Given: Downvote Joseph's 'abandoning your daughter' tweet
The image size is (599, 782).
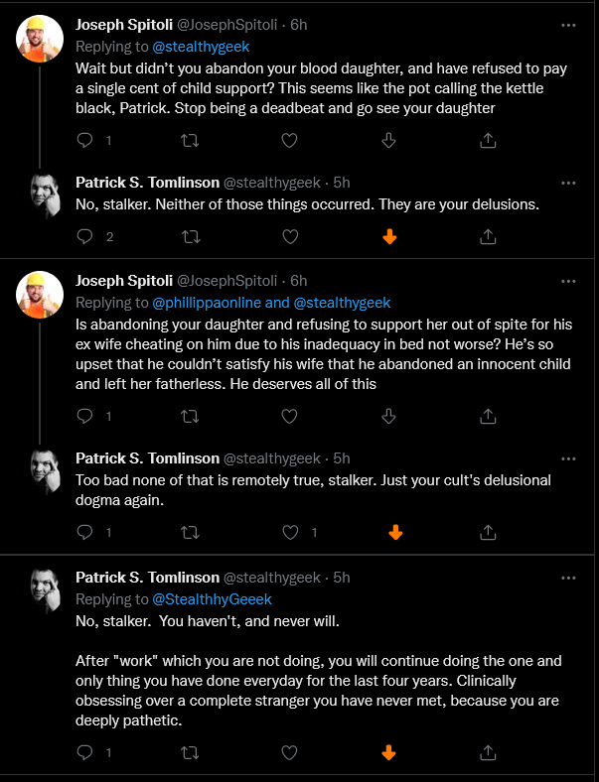Looking at the screenshot, I should (x=388, y=416).
